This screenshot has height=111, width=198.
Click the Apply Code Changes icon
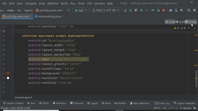pos(136,10)
